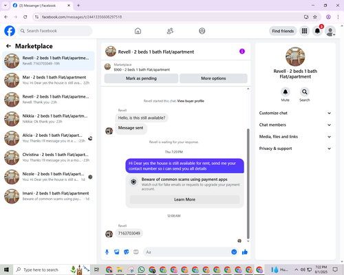Open the account profile avatar menu
The width and height of the screenshot is (344, 275).
[330, 31]
